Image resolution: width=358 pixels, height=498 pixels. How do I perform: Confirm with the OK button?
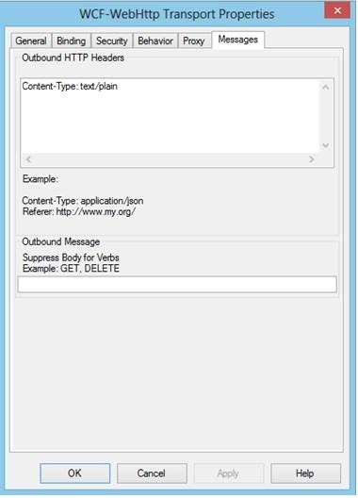point(75,473)
